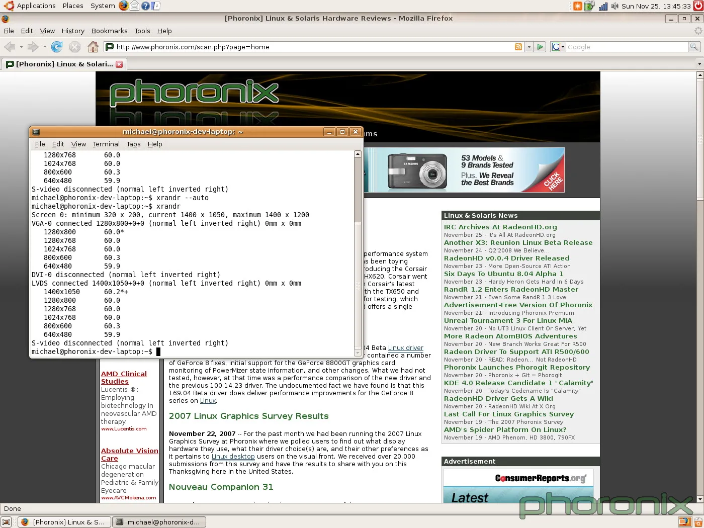Click the date and time clock in the top panel
The height and width of the screenshot is (528, 704).
656,6
